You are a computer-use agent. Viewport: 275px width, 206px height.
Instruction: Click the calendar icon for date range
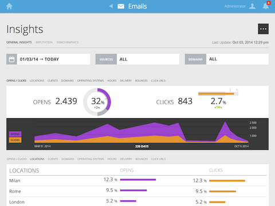[x=11, y=59]
